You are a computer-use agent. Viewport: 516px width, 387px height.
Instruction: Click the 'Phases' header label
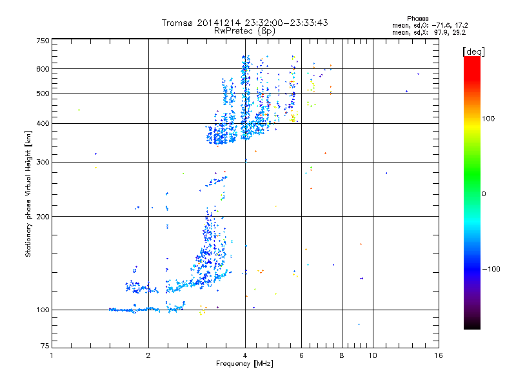pos(417,19)
